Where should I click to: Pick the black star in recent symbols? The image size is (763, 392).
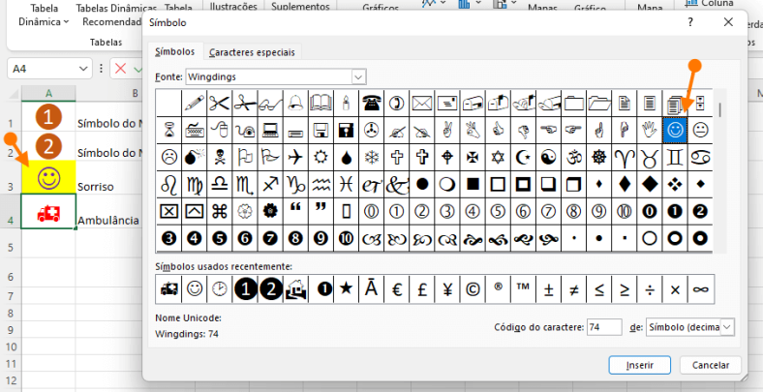(x=346, y=288)
